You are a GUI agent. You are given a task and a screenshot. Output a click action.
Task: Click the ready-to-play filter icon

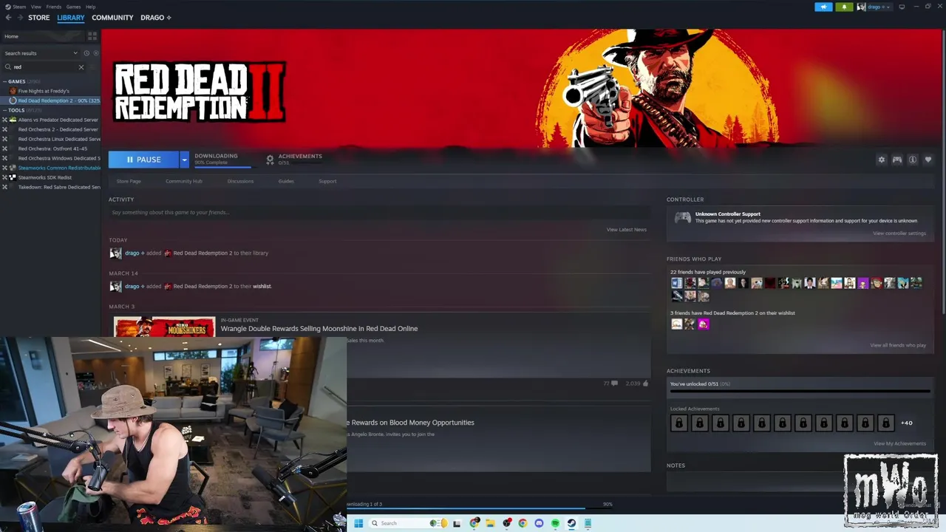click(x=96, y=53)
